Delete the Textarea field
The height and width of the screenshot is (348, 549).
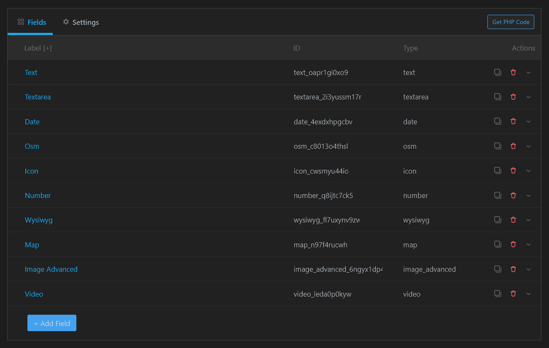pyautogui.click(x=513, y=97)
